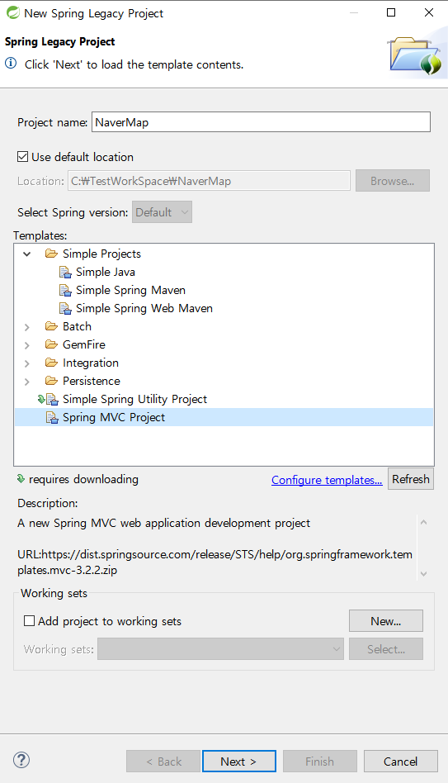This screenshot has height=783, width=448.
Task: Click the info icon beside the message
Action: 11,64
